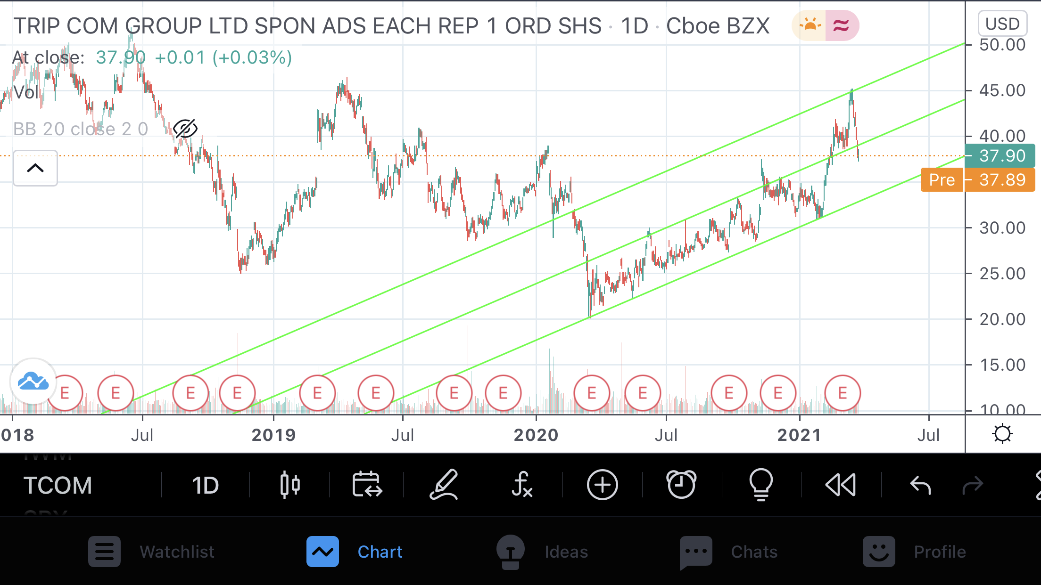Image resolution: width=1041 pixels, height=585 pixels.
Task: Open the chart type candlestick icon
Action: [290, 485]
